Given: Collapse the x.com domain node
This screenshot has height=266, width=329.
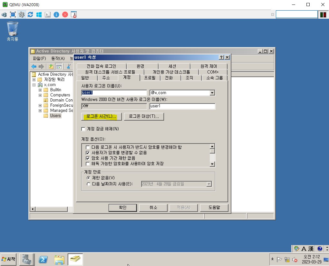Looking at the screenshot, I should click(x=34, y=85).
